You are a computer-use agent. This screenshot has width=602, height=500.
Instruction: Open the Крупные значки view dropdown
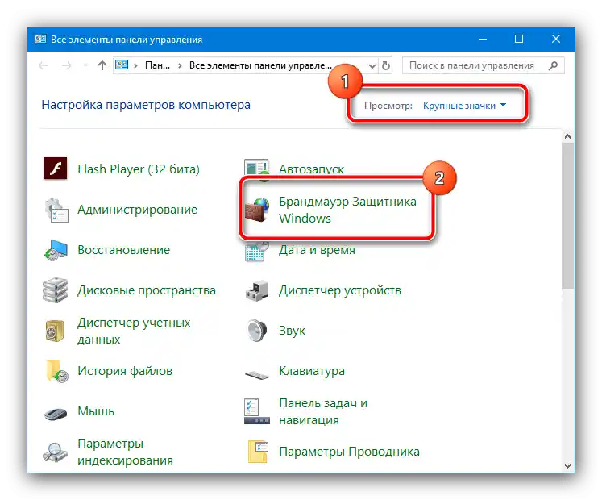pyautogui.click(x=464, y=106)
